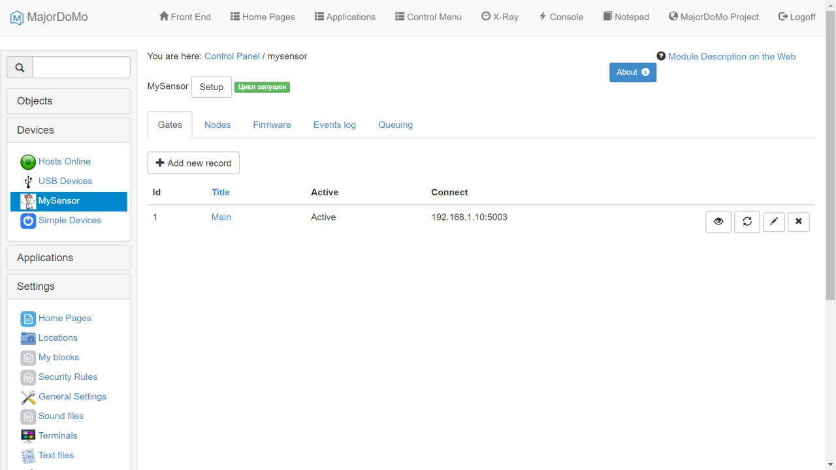Viewport: 836px width, 470px height.
Task: Collapse the Devices section
Action: tap(69, 130)
